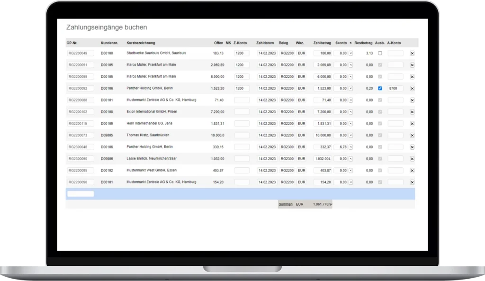485x281 pixels.
Task: Delete the Panther Holding RG2200092 row
Action: coord(412,89)
